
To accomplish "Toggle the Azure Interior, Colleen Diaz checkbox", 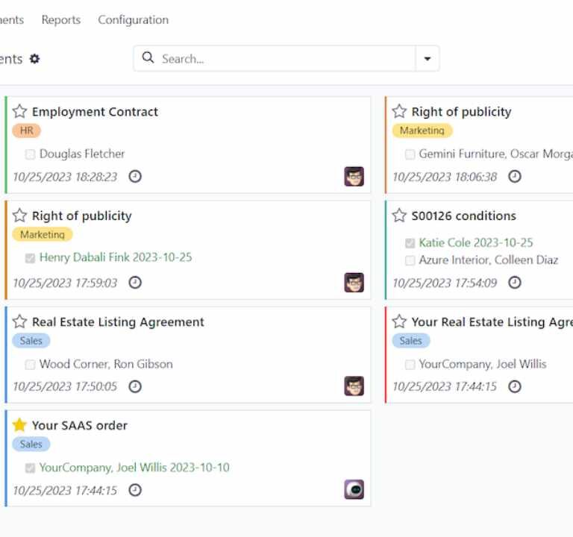I will 410,260.
